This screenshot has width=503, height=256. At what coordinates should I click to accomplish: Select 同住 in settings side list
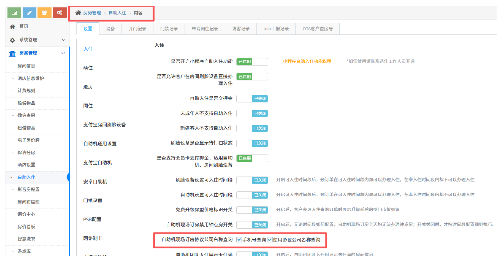[x=88, y=106]
